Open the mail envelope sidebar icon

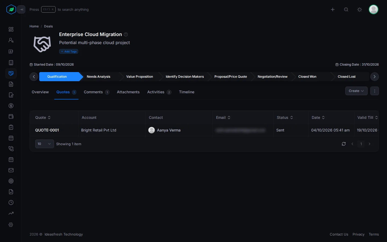(11, 170)
